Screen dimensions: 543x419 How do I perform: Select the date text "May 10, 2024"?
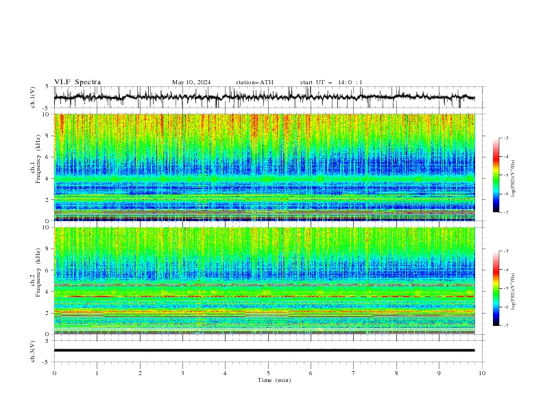(x=191, y=82)
